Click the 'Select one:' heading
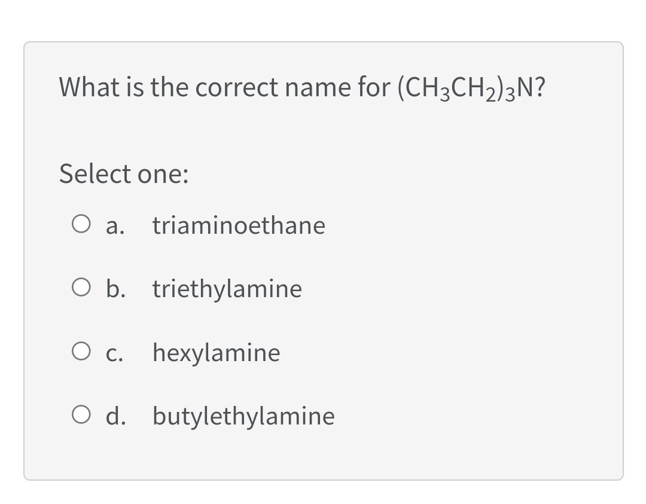Image resolution: width=646 pixels, height=504 pixels. (x=123, y=174)
